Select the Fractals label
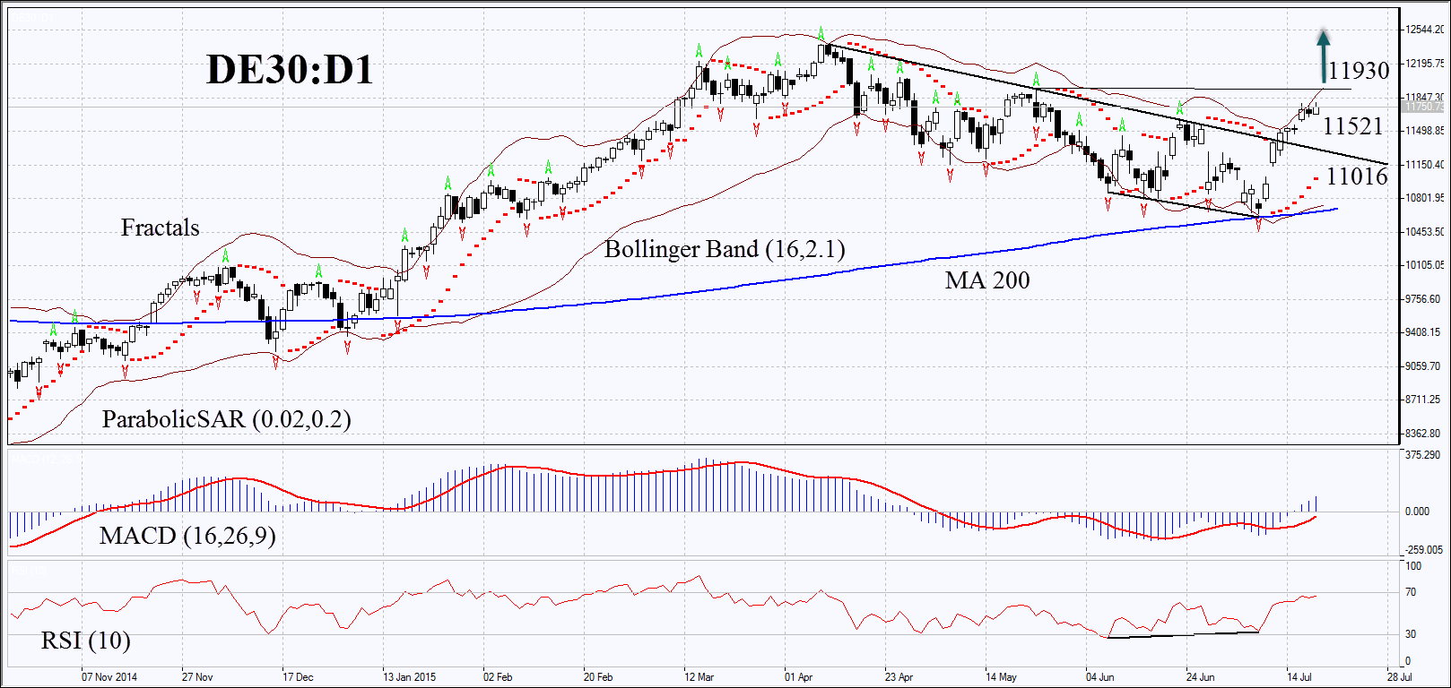The image size is (1451, 688). 161,228
